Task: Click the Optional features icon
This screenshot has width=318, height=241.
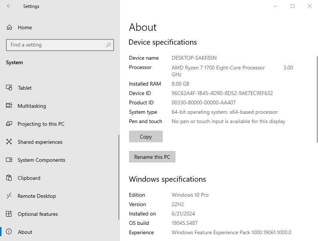Action: (9, 214)
